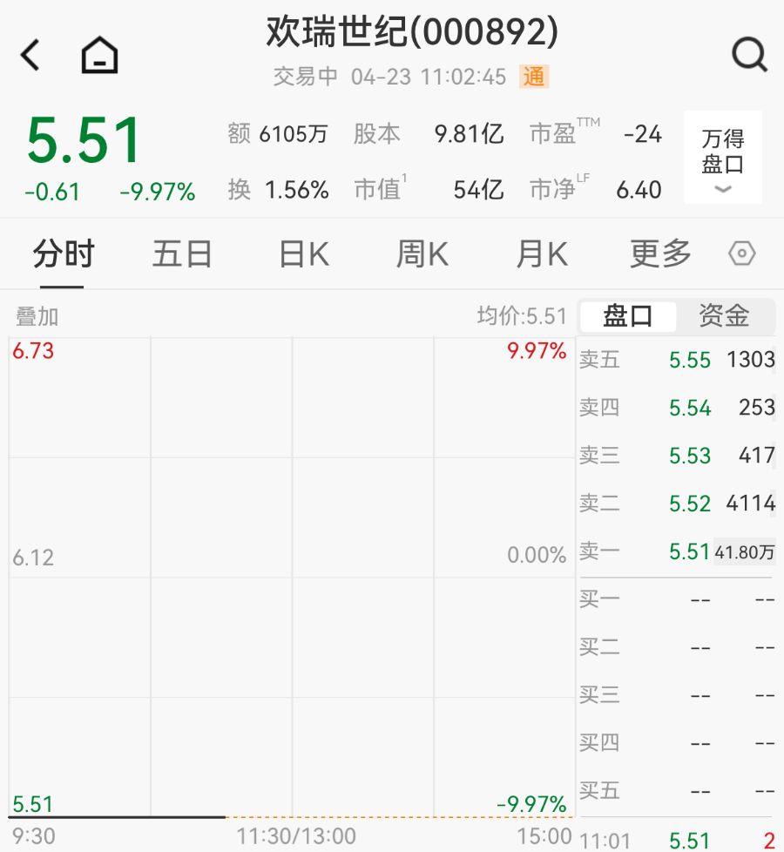
Task: Click the intraday chart progress line
Action: coord(118,817)
